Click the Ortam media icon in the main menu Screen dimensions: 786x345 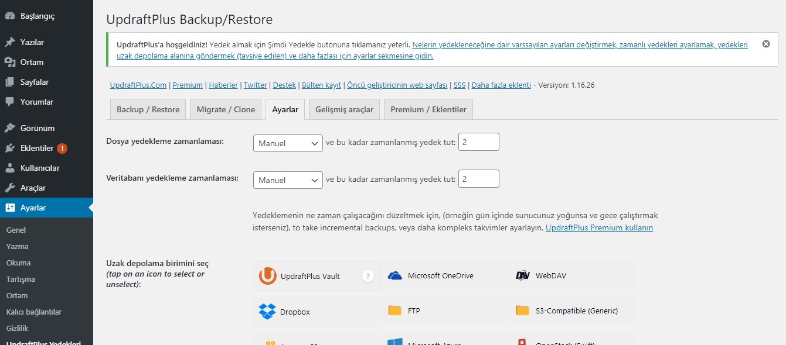pyautogui.click(x=10, y=62)
